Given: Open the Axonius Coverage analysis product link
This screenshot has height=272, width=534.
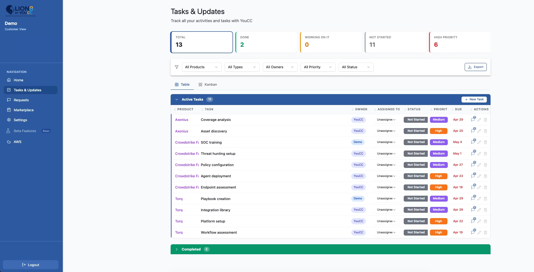Looking at the screenshot, I should [x=182, y=120].
